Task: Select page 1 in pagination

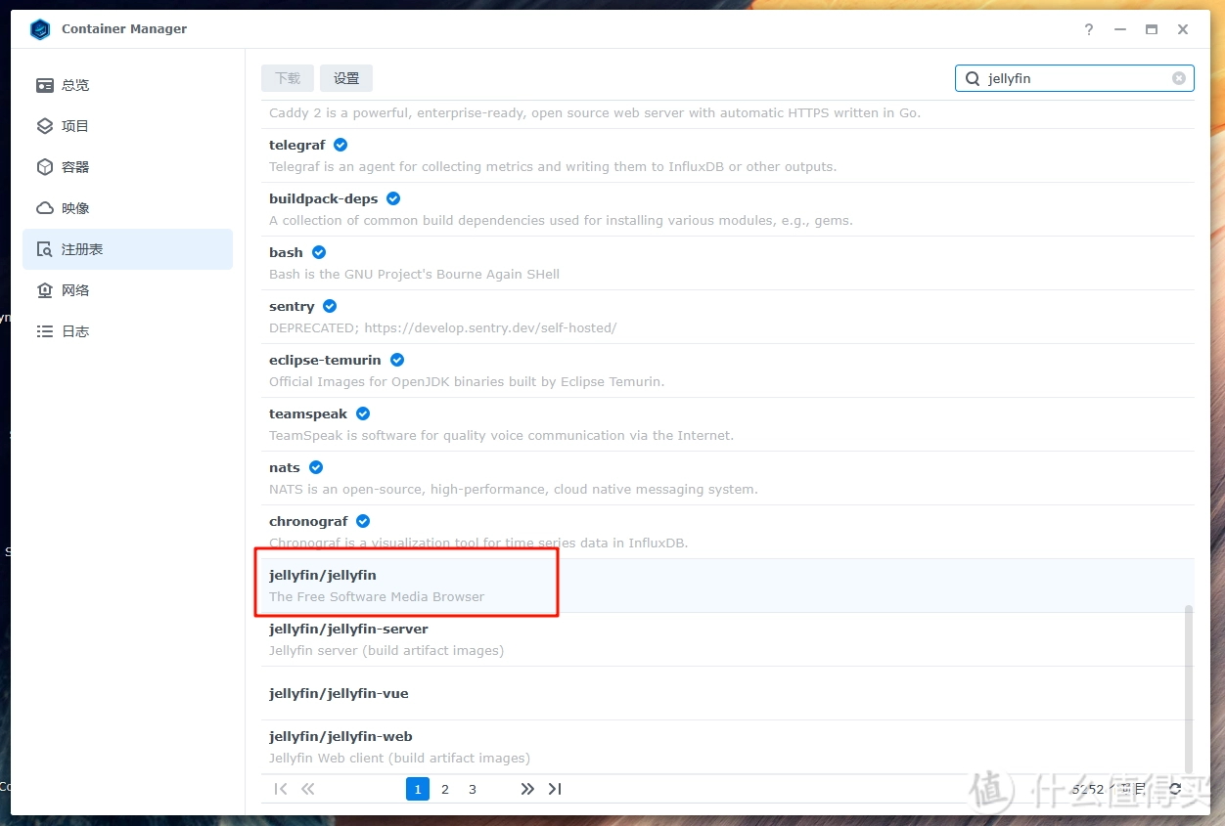Action: click(418, 789)
